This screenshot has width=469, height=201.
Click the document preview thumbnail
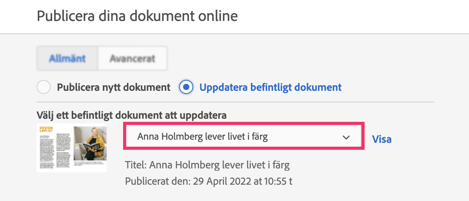point(72,147)
